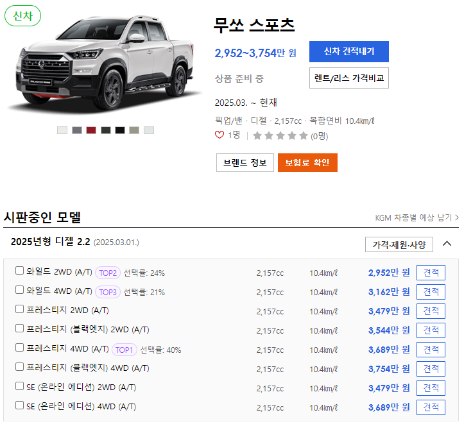Get 견적 for SE (온라인 에디션) 4WD

click(431, 407)
